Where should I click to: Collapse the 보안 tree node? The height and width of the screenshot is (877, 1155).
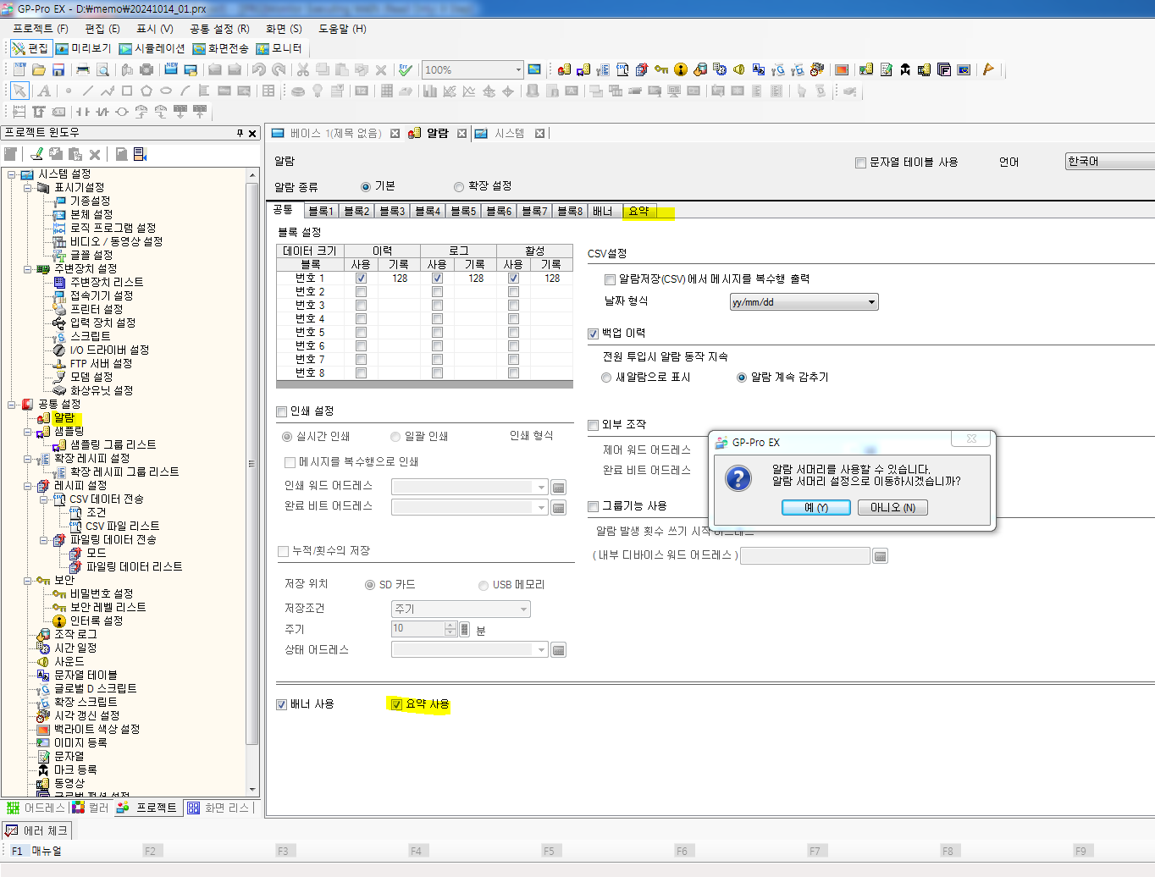click(x=27, y=581)
